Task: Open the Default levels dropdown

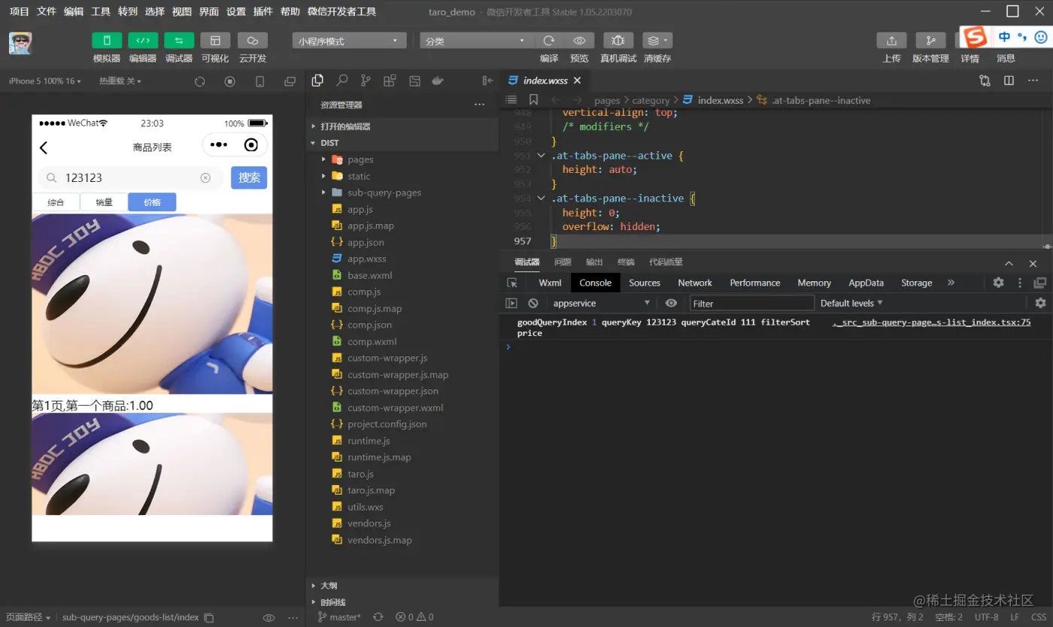Action: [x=851, y=303]
